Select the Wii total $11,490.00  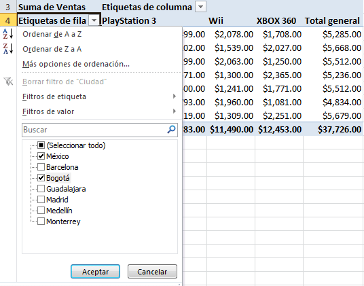pos(231,129)
